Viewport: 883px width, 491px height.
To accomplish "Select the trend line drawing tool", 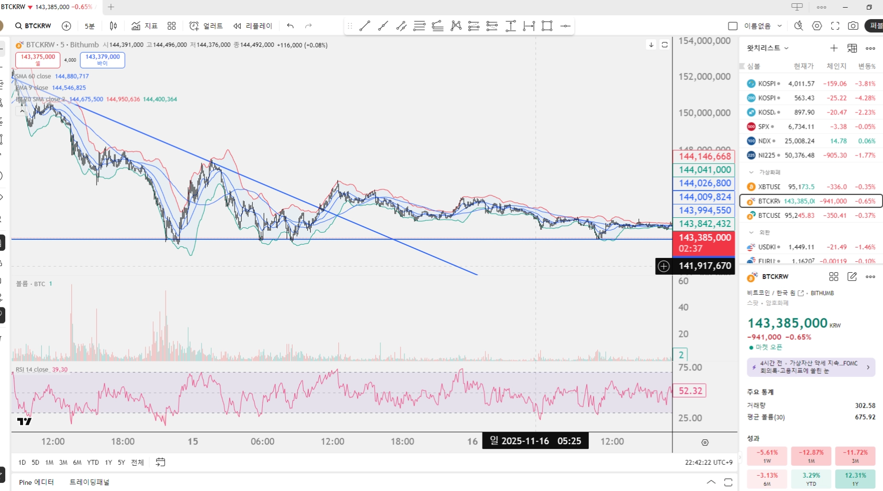I will (x=365, y=26).
